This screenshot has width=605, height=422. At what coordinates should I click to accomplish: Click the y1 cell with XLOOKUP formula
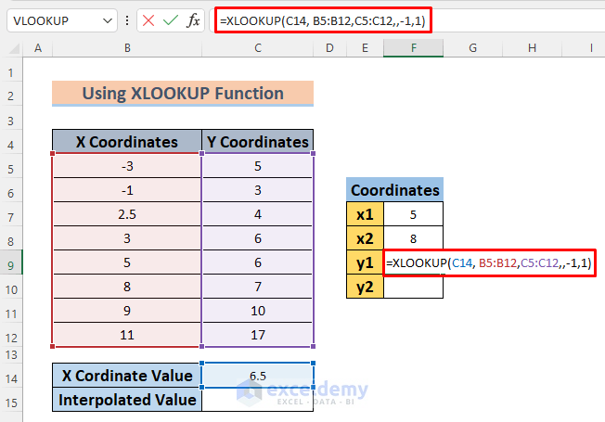(x=489, y=262)
